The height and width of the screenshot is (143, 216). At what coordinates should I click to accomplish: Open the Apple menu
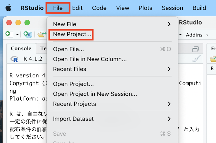click(x=9, y=8)
